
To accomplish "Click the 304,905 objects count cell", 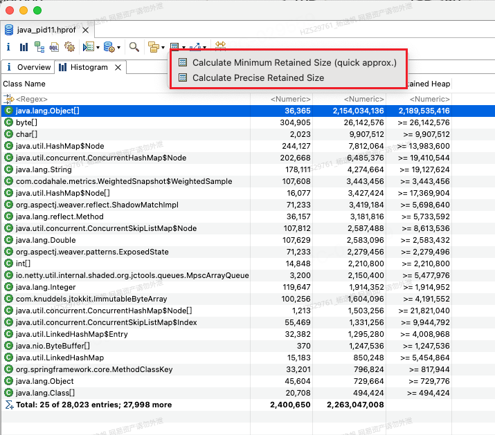I will point(295,122).
